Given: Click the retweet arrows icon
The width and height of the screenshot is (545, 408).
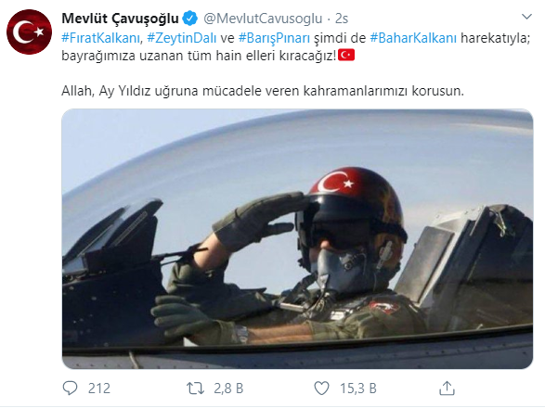Looking at the screenshot, I should click(x=195, y=389).
